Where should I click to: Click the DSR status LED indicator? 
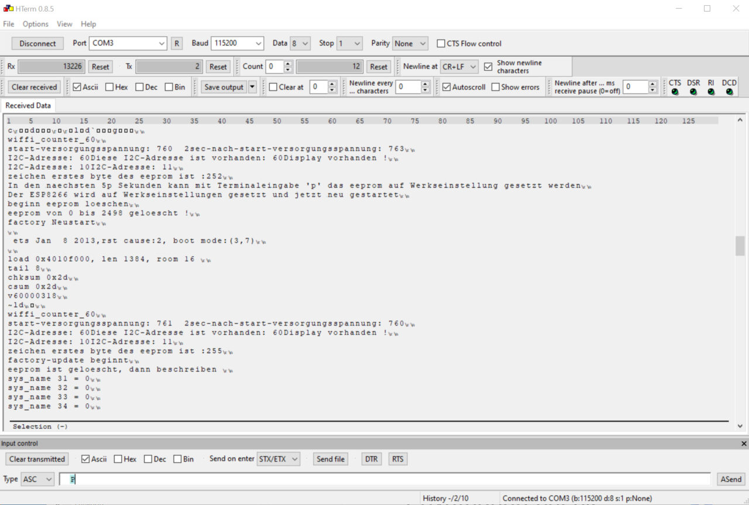[693, 92]
